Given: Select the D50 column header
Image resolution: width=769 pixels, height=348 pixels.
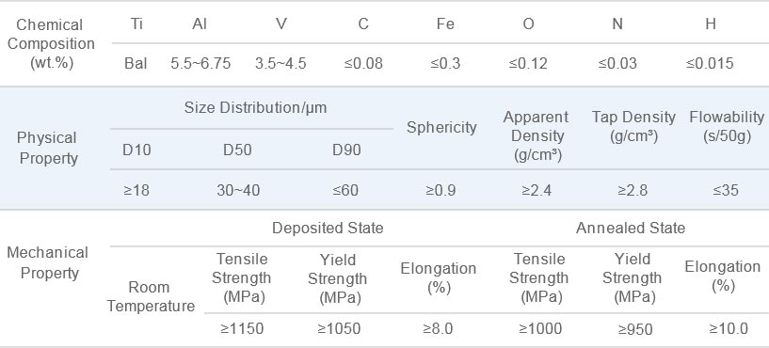Looking at the screenshot, I should pyautogui.click(x=237, y=150).
